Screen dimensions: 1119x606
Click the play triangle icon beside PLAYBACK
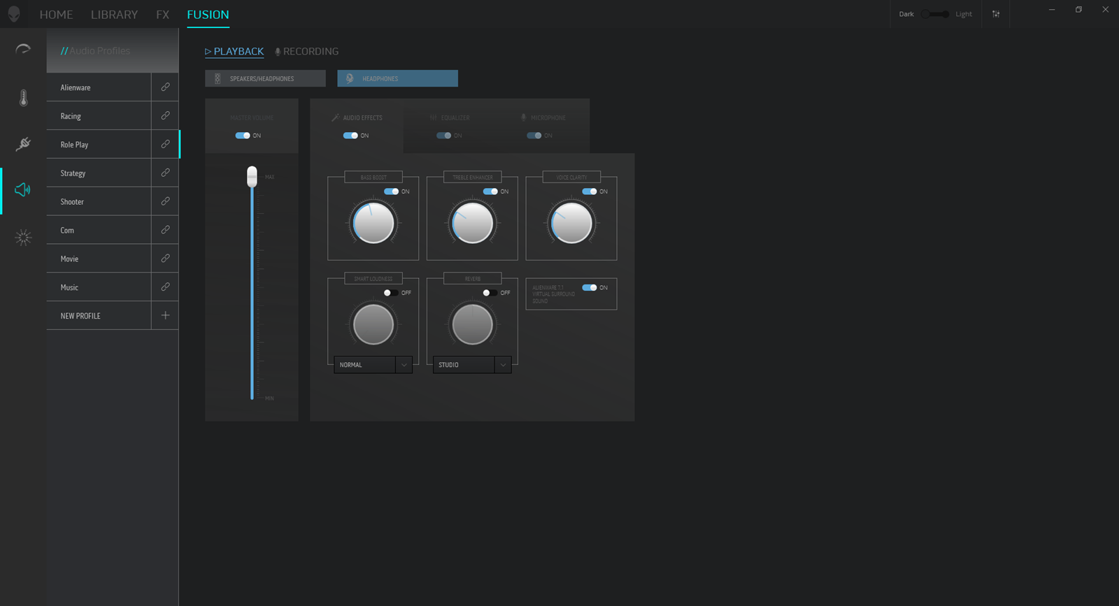pos(208,52)
